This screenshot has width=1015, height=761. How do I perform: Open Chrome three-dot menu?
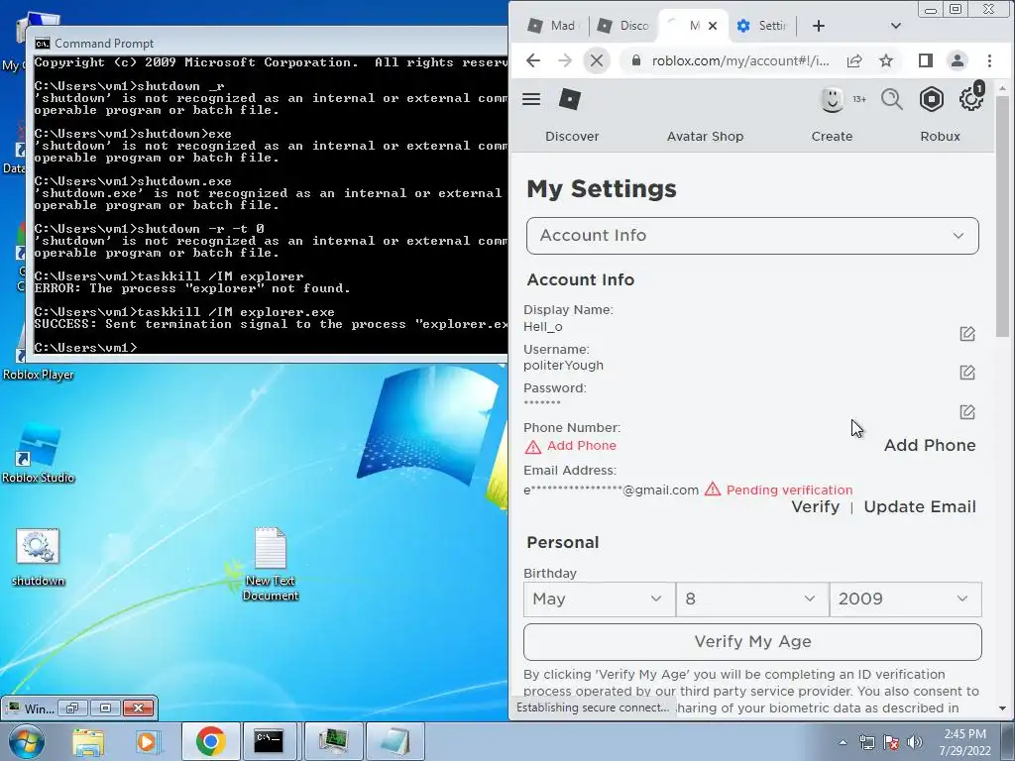[989, 60]
